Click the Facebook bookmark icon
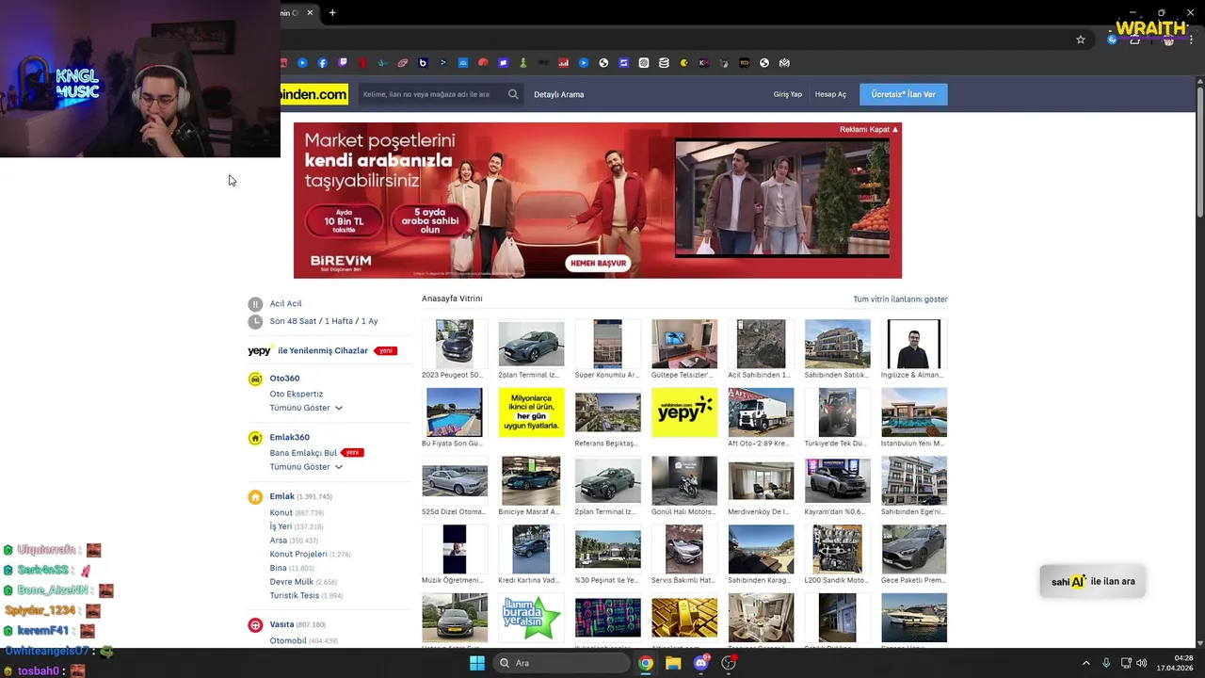Image resolution: width=1205 pixels, height=678 pixels. [322, 63]
